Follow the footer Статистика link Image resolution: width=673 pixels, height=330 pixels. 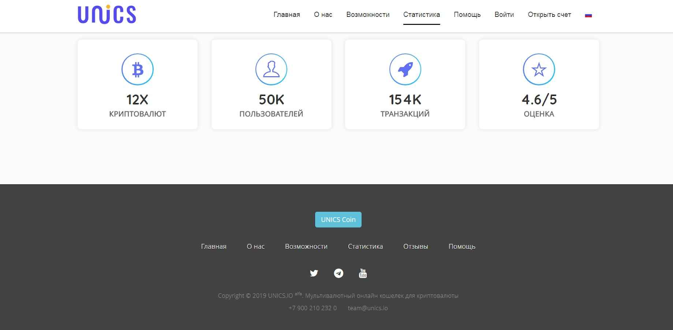366,247
